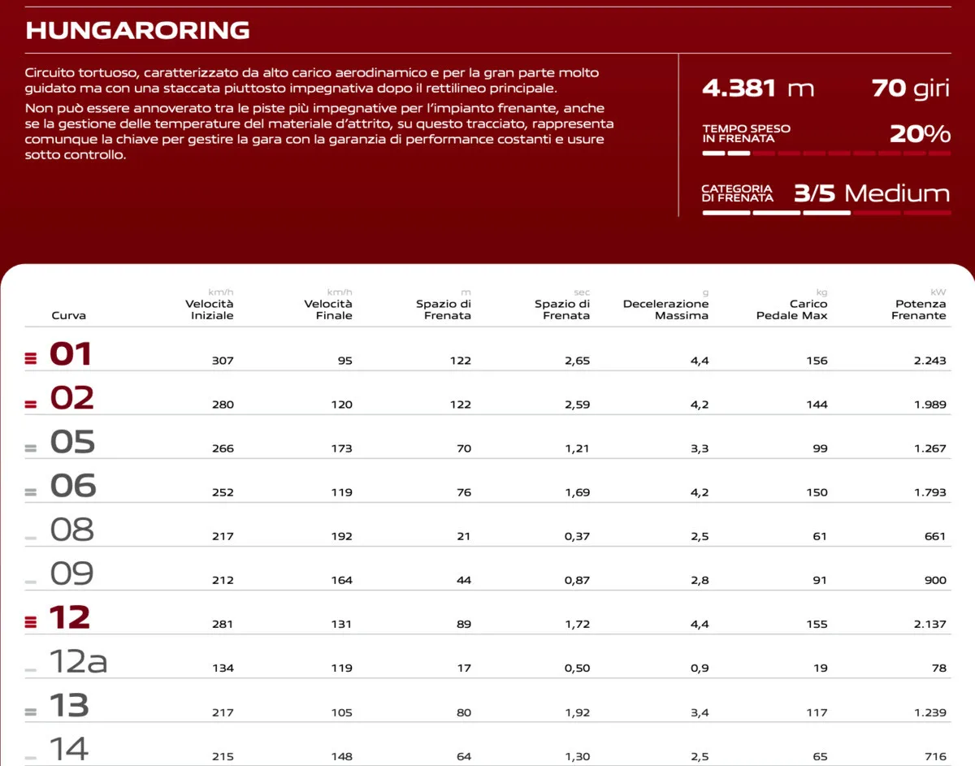Click the curve 14 row number
This screenshot has height=766, width=975.
pos(69,749)
